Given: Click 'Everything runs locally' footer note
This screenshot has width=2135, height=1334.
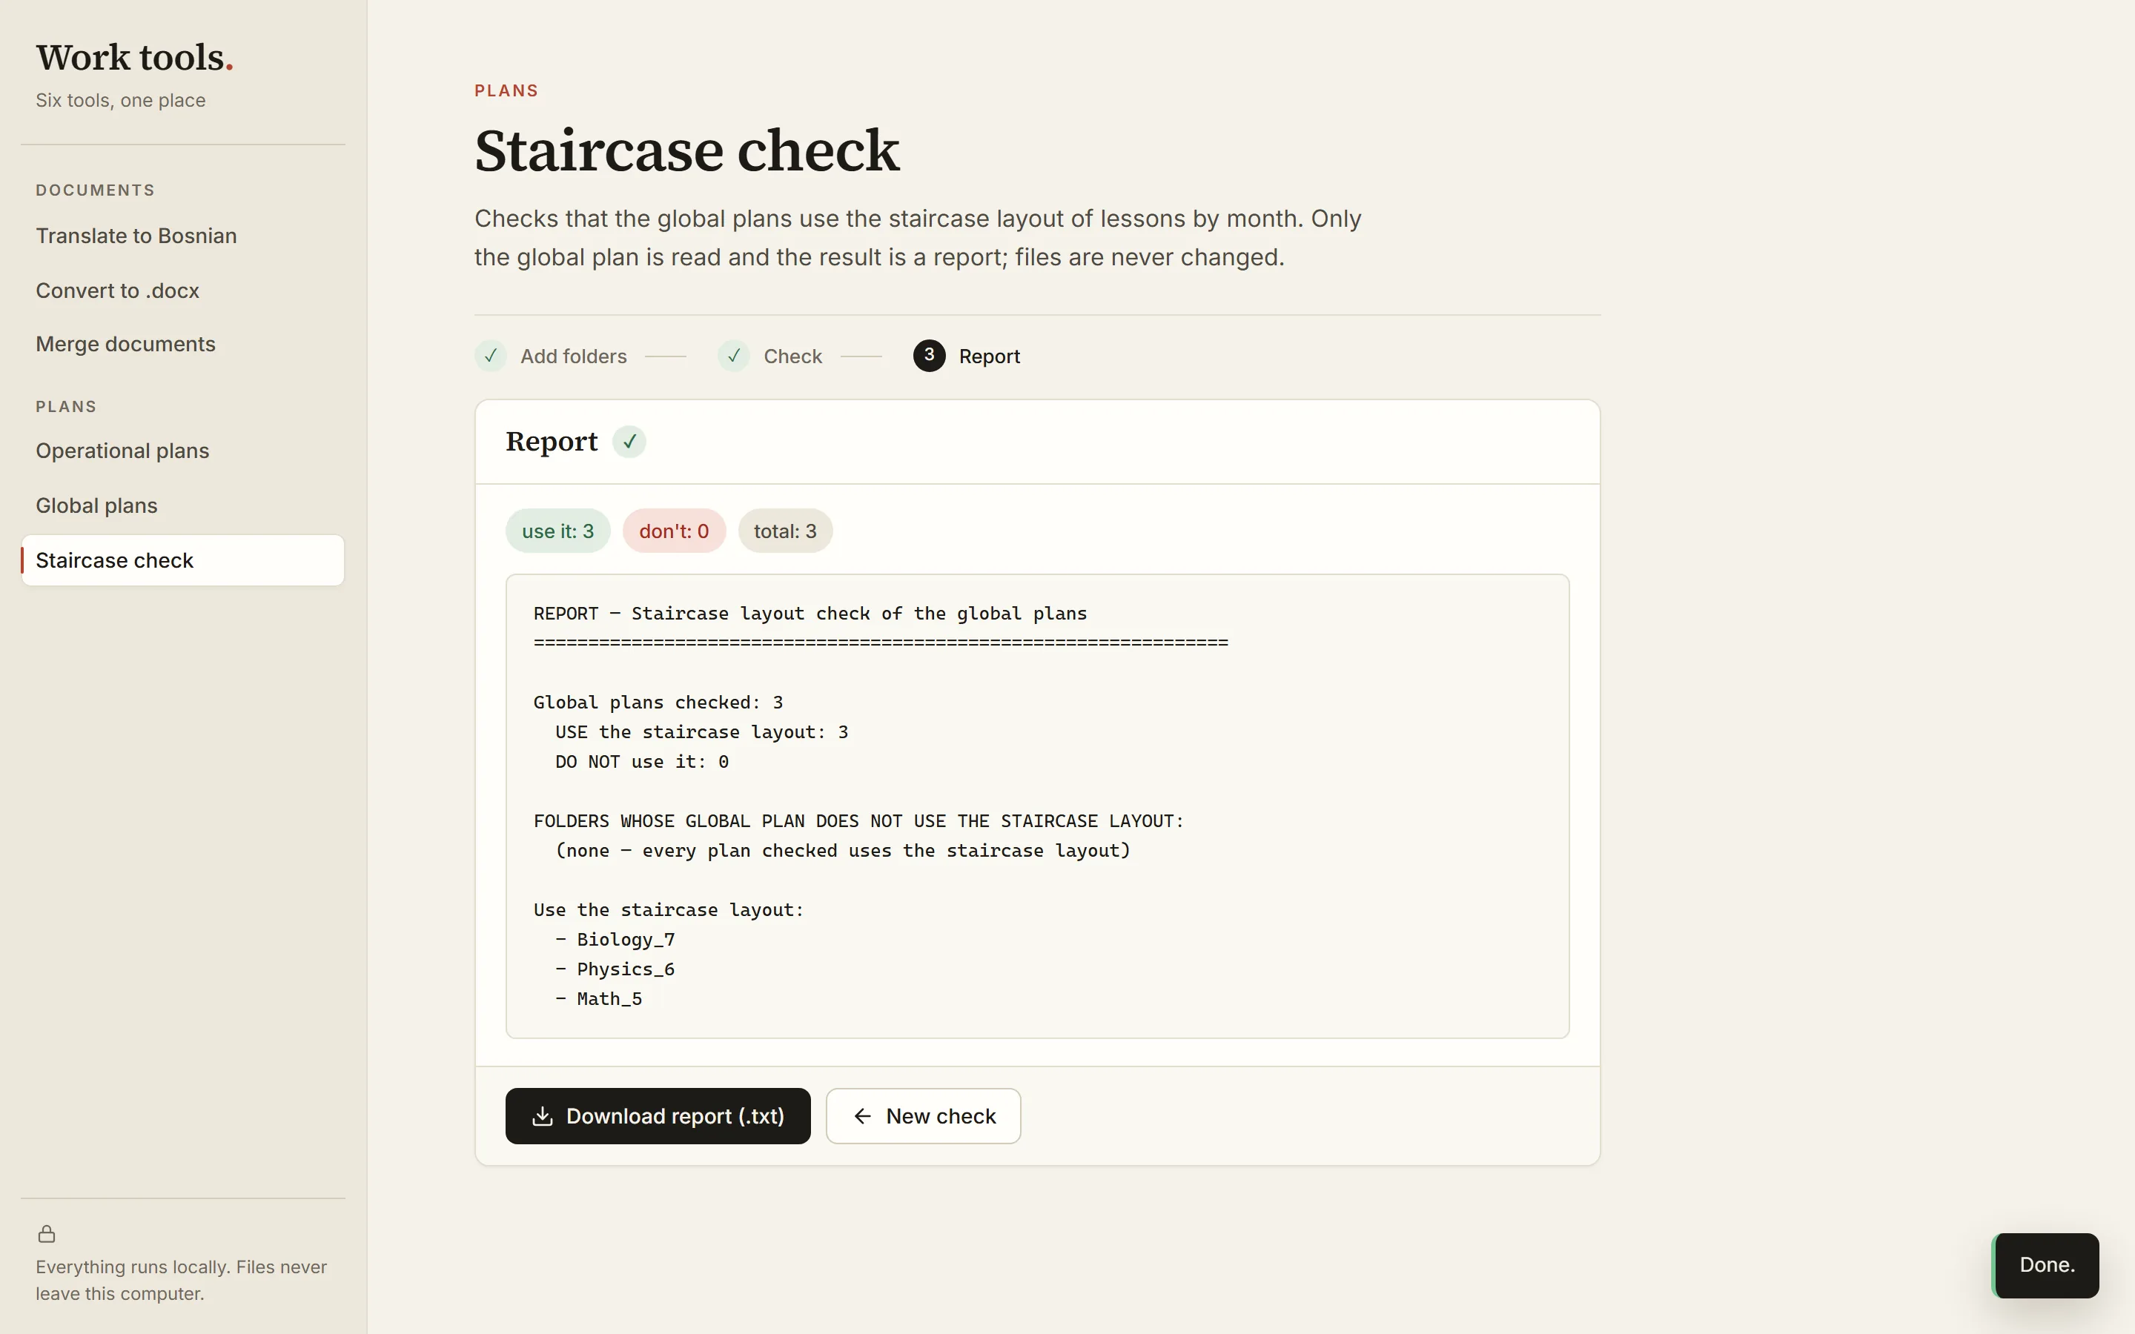Looking at the screenshot, I should pyautogui.click(x=181, y=1280).
